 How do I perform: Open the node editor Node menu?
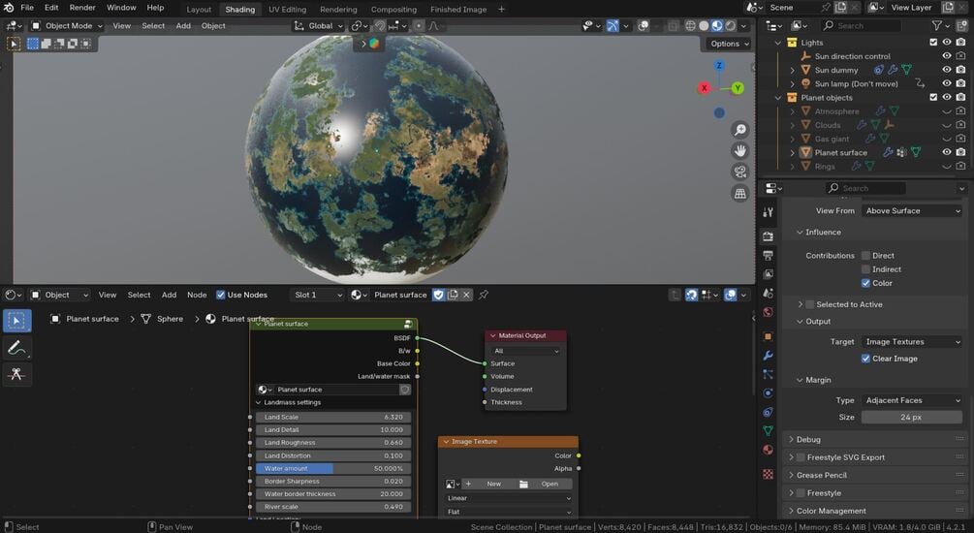[197, 295]
